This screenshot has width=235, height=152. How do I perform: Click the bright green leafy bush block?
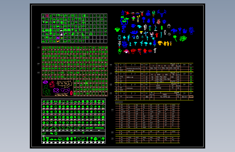point(183,38)
